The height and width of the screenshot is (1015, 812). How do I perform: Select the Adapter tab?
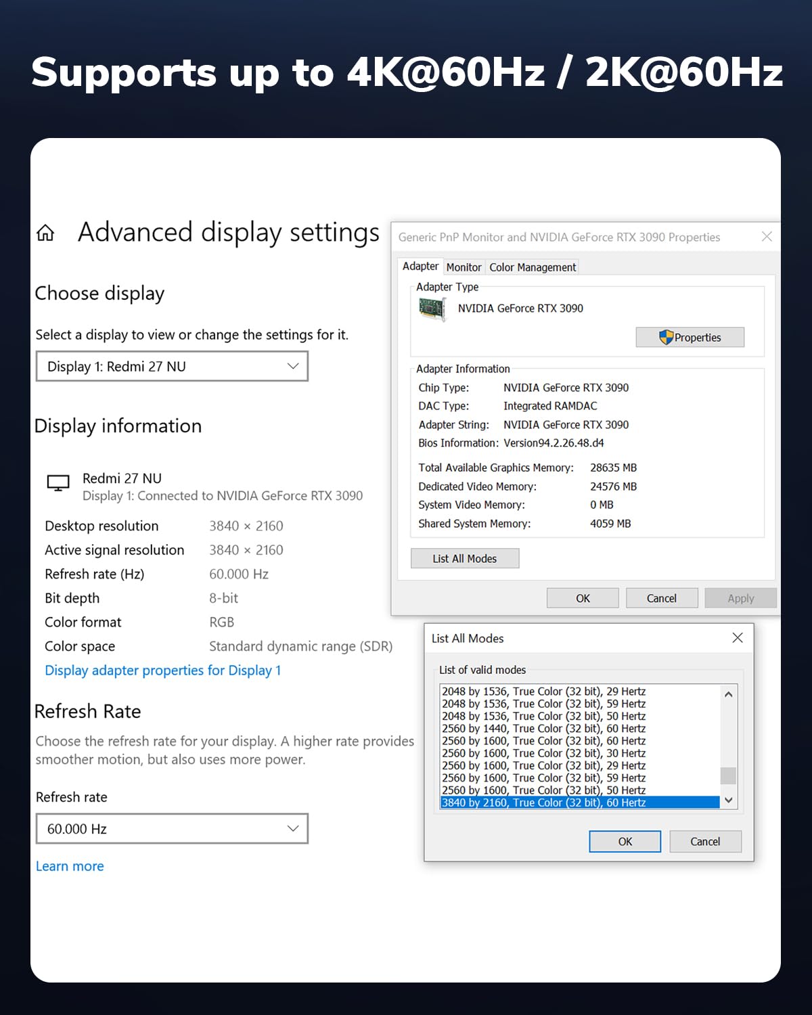tap(420, 267)
